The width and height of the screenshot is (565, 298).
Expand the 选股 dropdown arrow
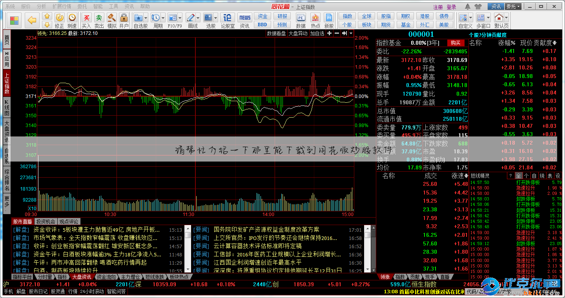pyautogui.click(x=215, y=18)
